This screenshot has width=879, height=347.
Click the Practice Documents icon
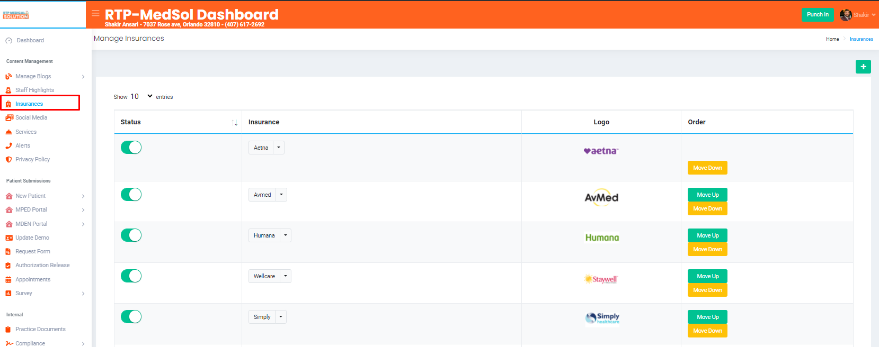[x=8, y=330]
